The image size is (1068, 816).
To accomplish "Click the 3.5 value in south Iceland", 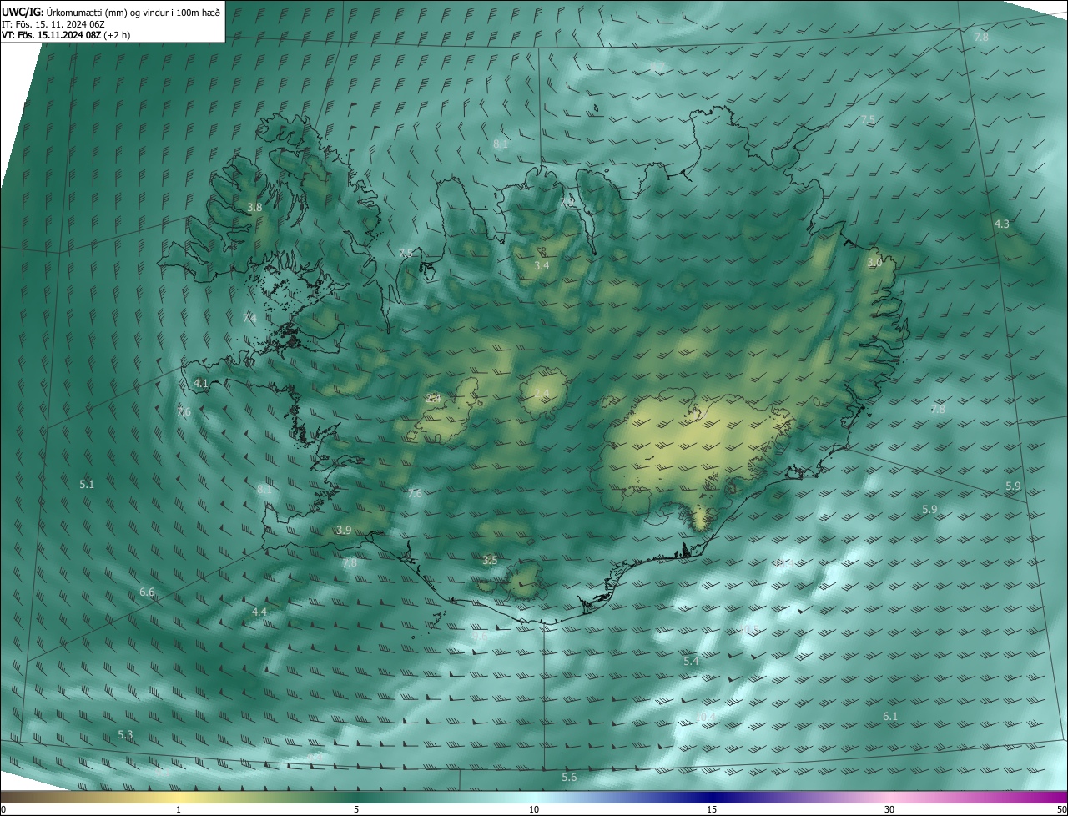I will click(490, 560).
